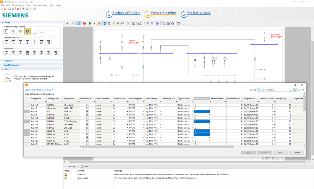Confirm the dialog with OK
Screen dimensions: 314x189
[280, 152]
